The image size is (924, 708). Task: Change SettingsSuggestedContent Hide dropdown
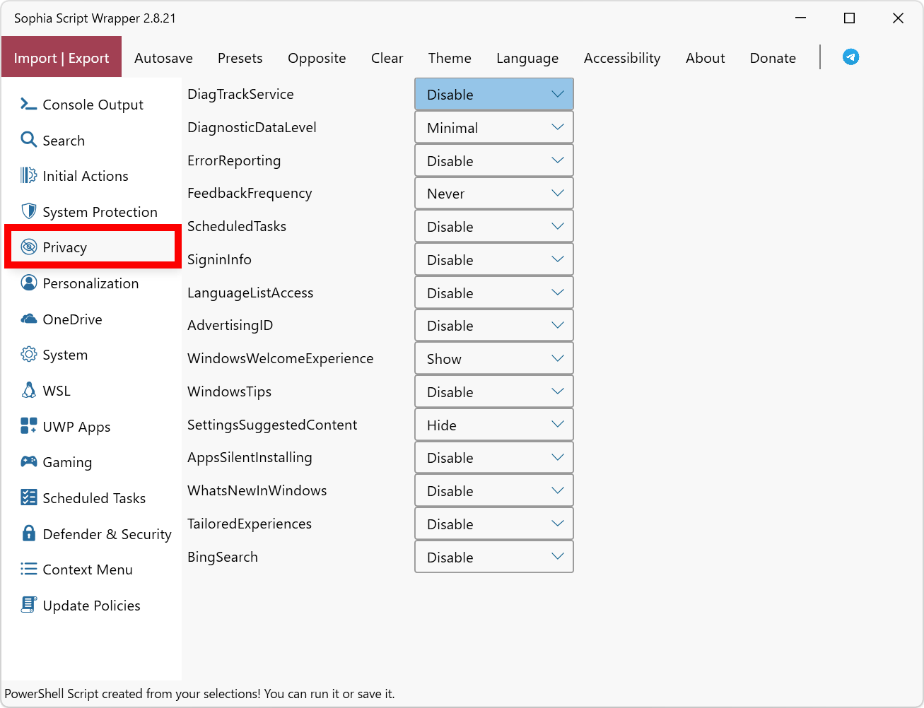[x=493, y=425]
